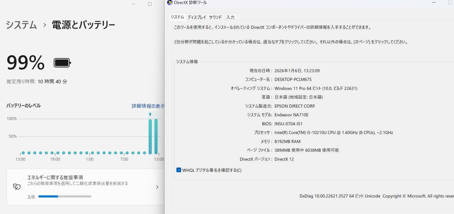This screenshot has height=214, width=454.
Task: Click the charging bolt icon above the battery chart
Action: point(150,114)
